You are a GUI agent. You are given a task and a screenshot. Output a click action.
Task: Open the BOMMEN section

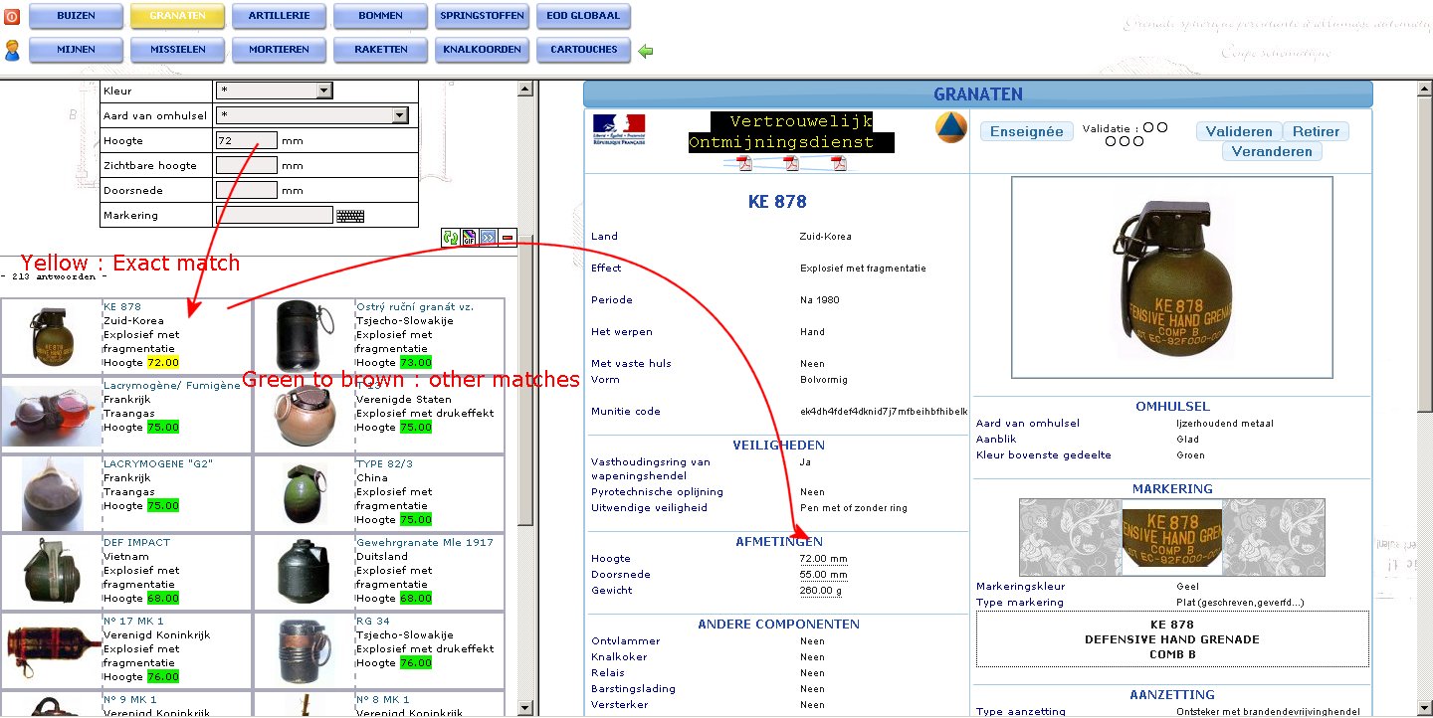click(380, 16)
